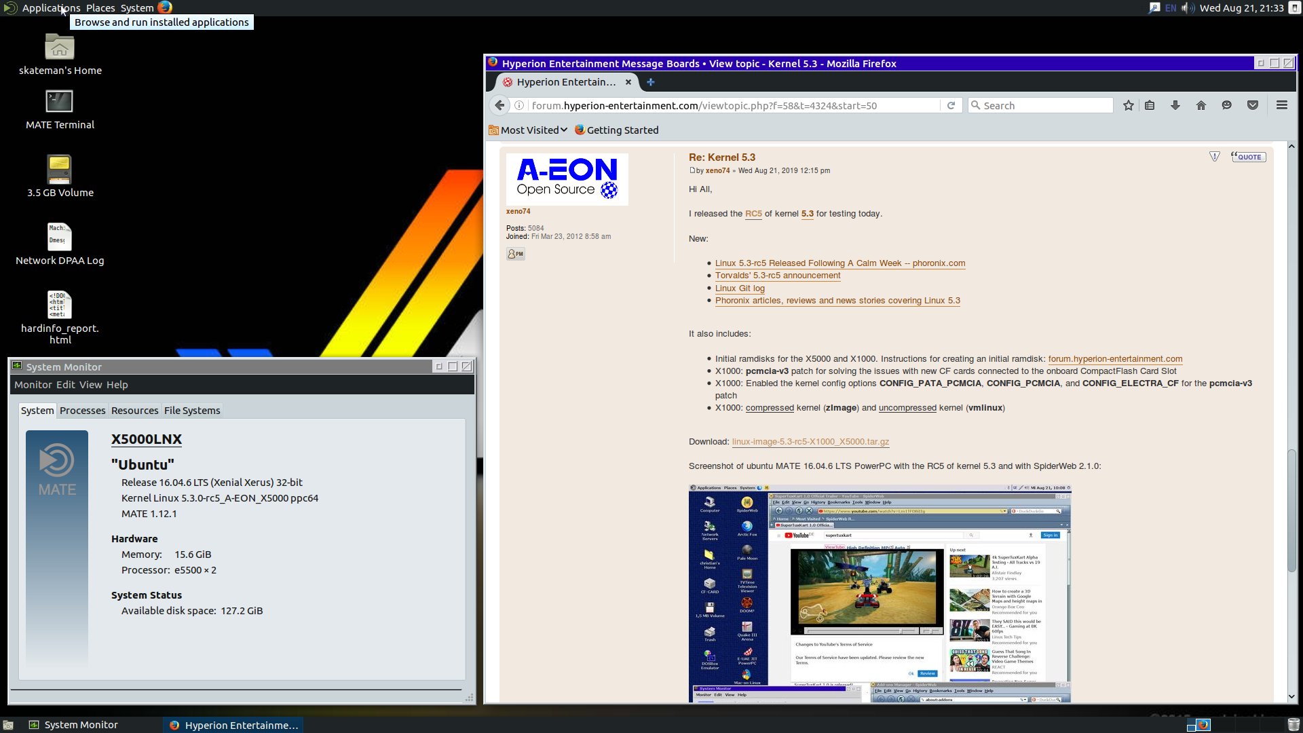Close the Hyperion Entertainment tab

628,82
